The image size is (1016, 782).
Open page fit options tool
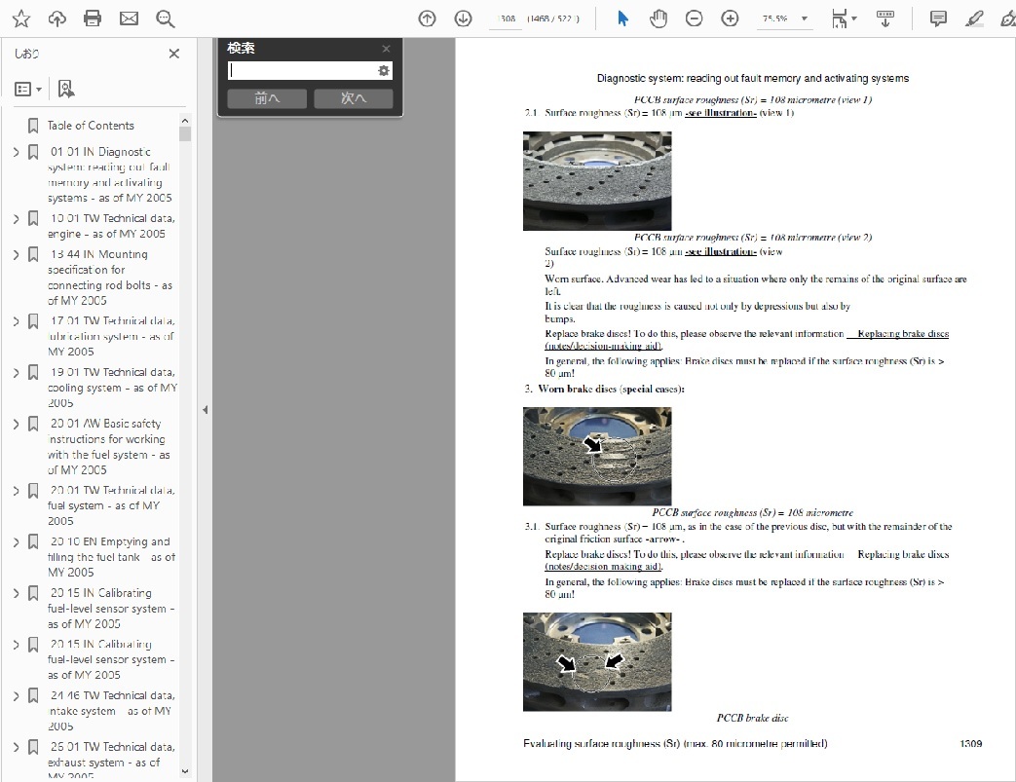(x=844, y=19)
